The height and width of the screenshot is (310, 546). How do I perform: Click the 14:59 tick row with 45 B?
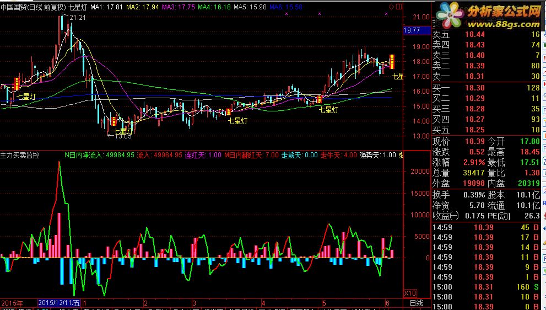tap(486, 227)
